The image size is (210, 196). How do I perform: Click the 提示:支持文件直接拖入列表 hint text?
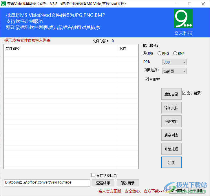27,40
